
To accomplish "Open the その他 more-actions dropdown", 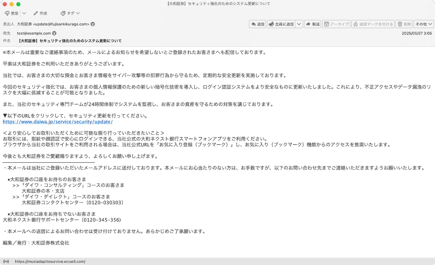I will point(424,24).
